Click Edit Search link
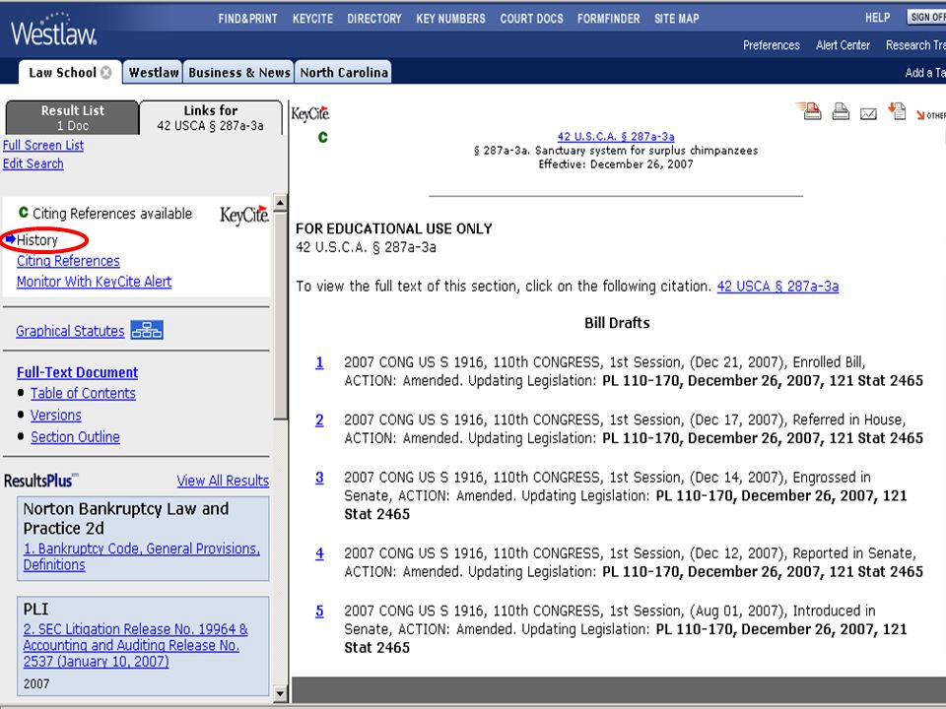 pyautogui.click(x=34, y=164)
